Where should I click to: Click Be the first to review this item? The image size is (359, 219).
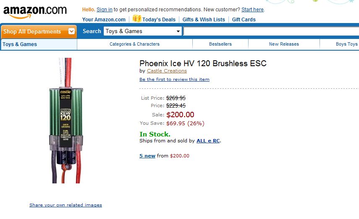(174, 79)
